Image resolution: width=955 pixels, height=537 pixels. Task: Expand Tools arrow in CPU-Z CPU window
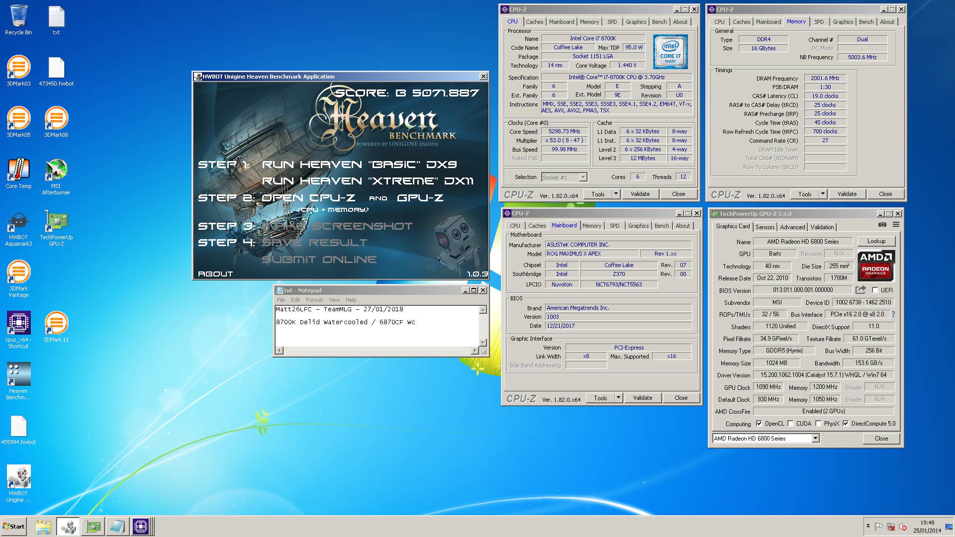616,194
